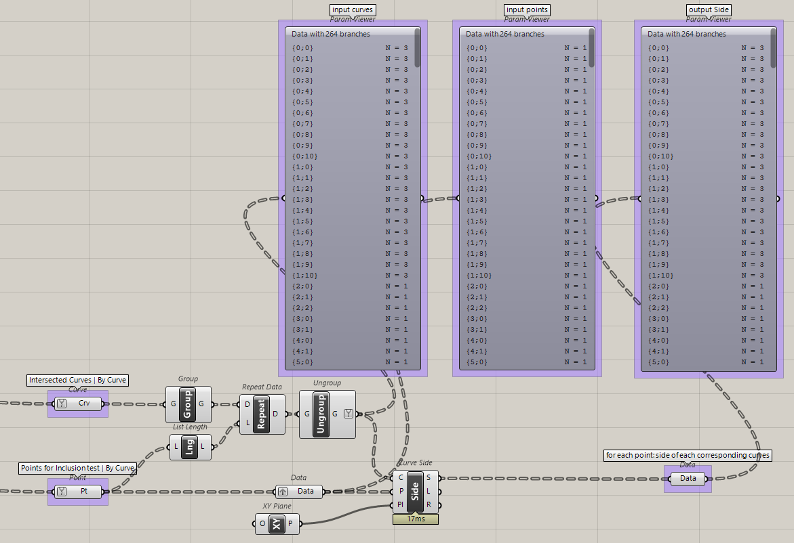Click the P output of the XY Plane component
The height and width of the screenshot is (543, 794).
pos(290,524)
